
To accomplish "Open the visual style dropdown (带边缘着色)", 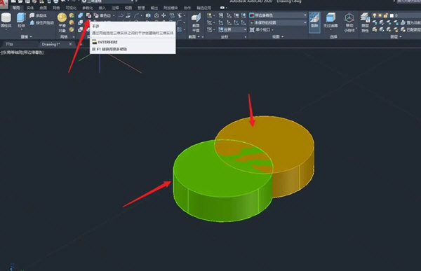I will click(278, 15).
